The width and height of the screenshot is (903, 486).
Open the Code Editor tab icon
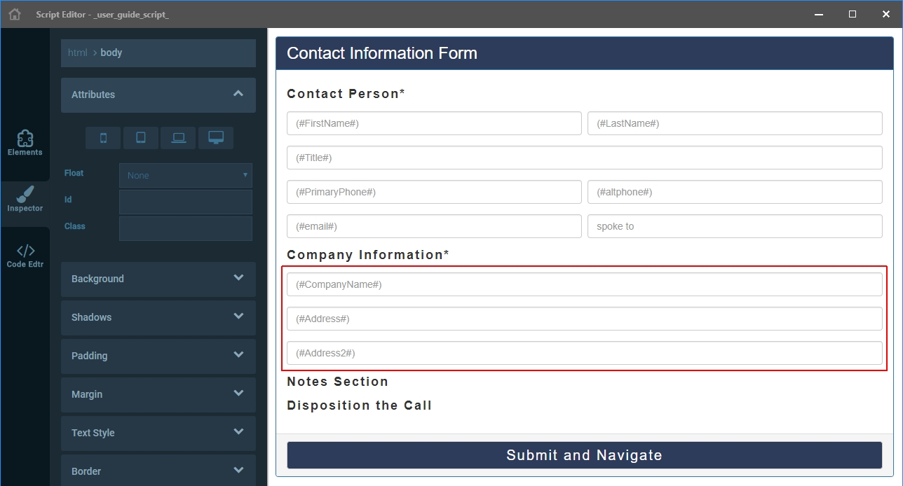tap(25, 251)
